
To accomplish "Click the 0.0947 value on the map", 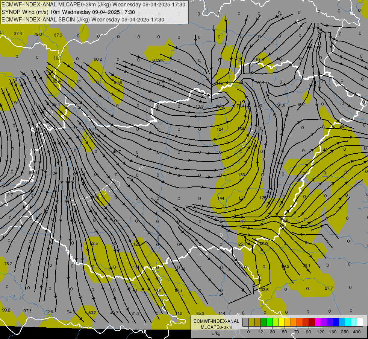I will click(x=159, y=60).
